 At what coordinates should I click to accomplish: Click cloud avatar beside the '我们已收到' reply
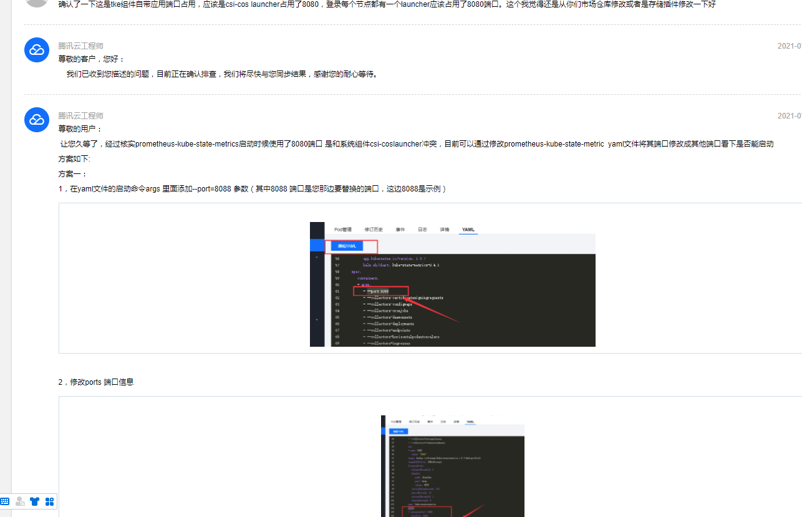pyautogui.click(x=37, y=50)
